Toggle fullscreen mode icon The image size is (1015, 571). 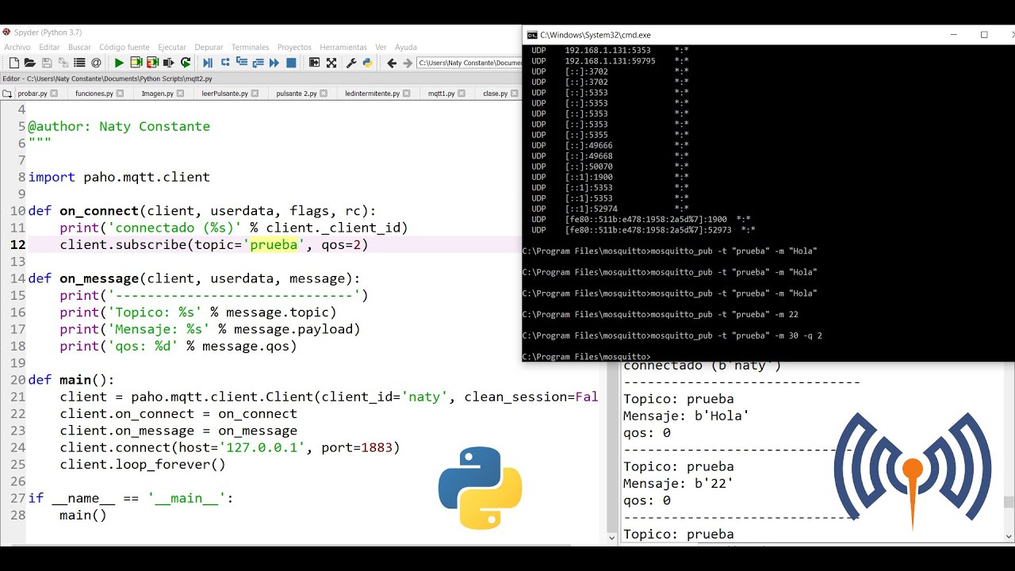(x=331, y=63)
